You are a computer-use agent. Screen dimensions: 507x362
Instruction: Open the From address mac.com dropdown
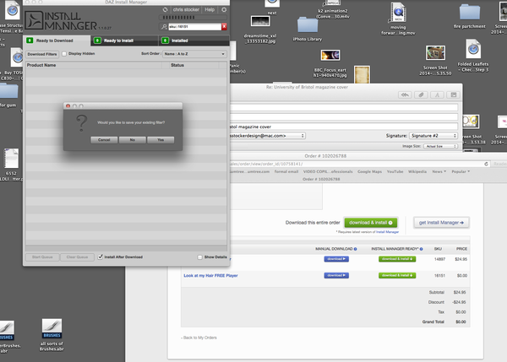[267, 136]
